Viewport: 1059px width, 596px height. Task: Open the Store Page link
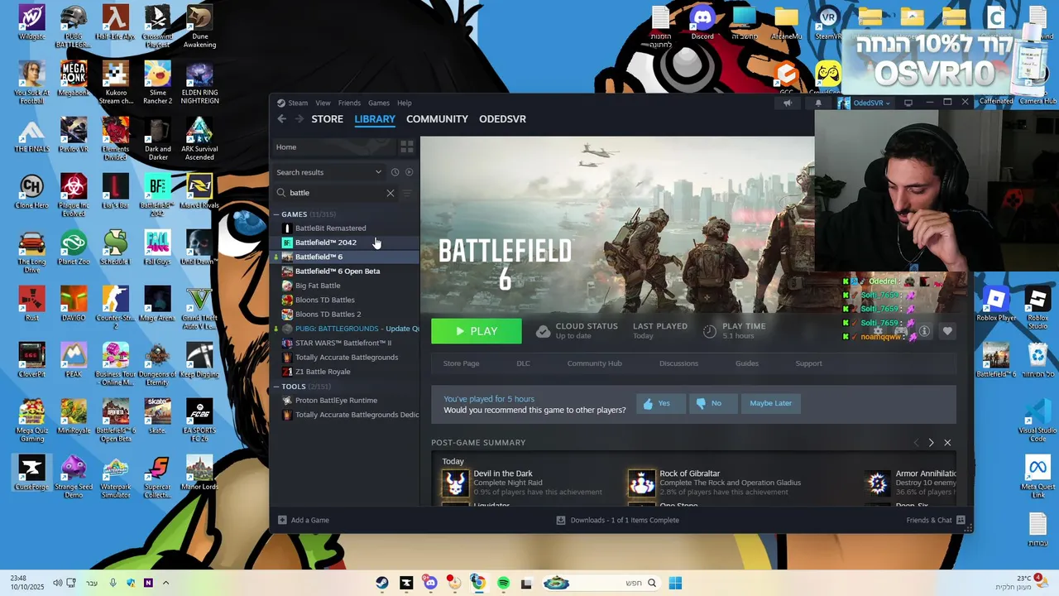(461, 363)
